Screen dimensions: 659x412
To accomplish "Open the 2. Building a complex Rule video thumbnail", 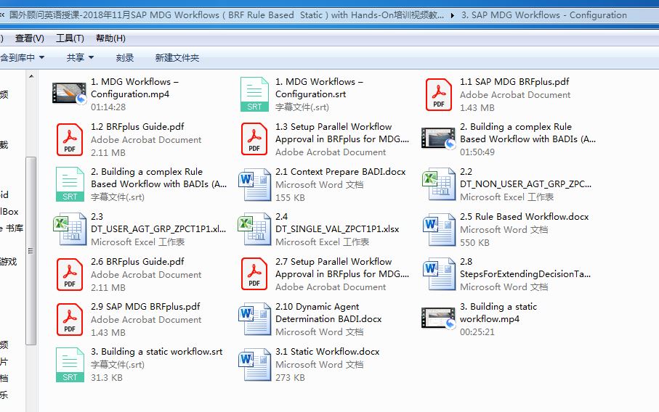I will tap(438, 138).
